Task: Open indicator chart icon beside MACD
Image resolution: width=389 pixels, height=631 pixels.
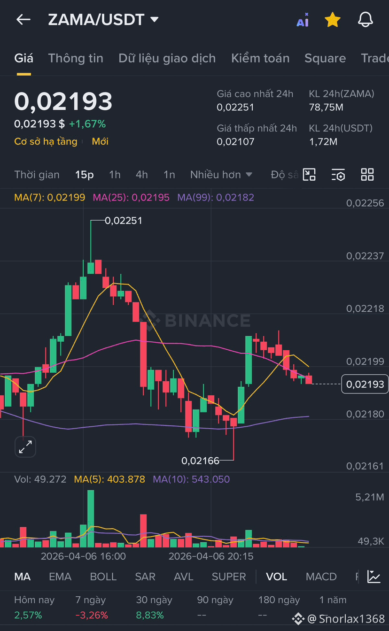Action: [374, 577]
